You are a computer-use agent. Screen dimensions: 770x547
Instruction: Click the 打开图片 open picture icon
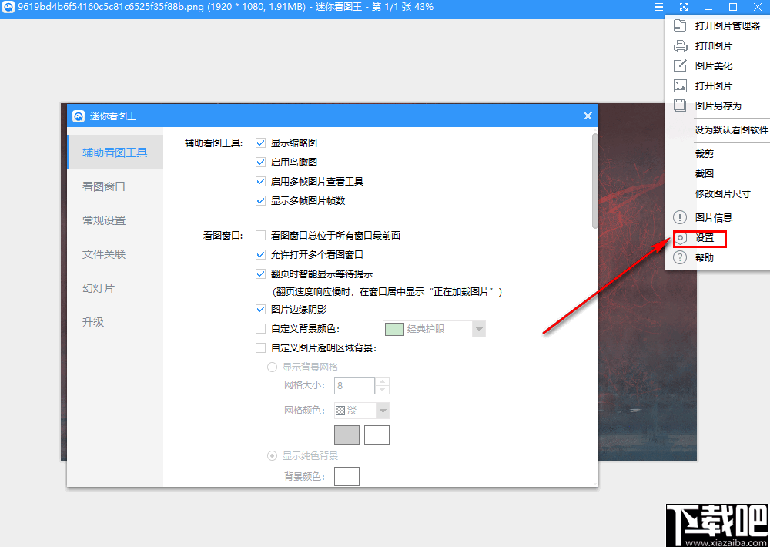click(680, 86)
